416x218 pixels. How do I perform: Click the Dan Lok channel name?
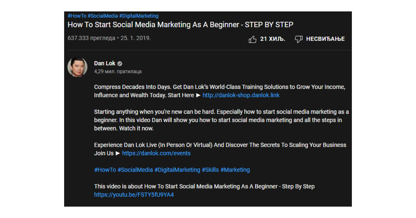pyautogui.click(x=105, y=63)
